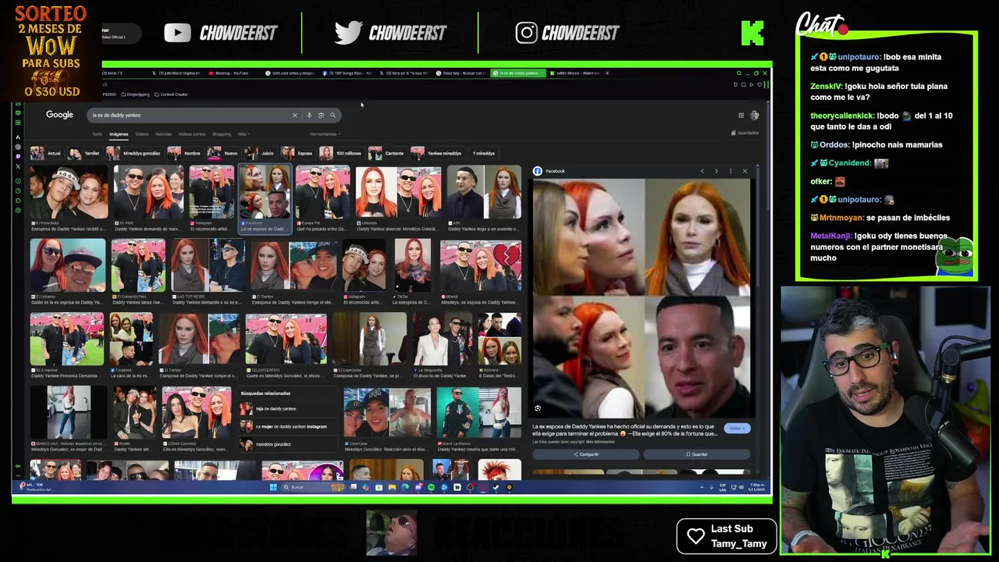Image resolution: width=999 pixels, height=562 pixels.
Task: Select the Nombre filter chip
Action: 185,153
